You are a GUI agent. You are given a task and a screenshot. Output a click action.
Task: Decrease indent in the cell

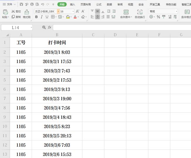pos(109,11)
